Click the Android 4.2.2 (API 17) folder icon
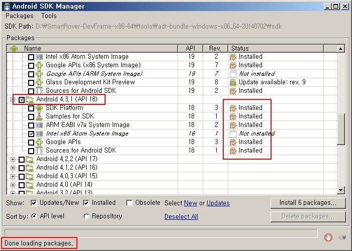Image resolution: width=352 pixels, height=251 pixels. [30, 160]
